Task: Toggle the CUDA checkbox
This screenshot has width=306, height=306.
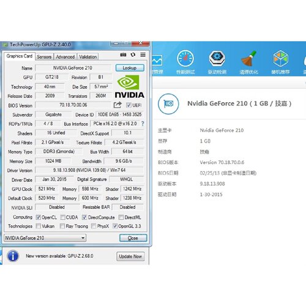Action: (x=63, y=217)
